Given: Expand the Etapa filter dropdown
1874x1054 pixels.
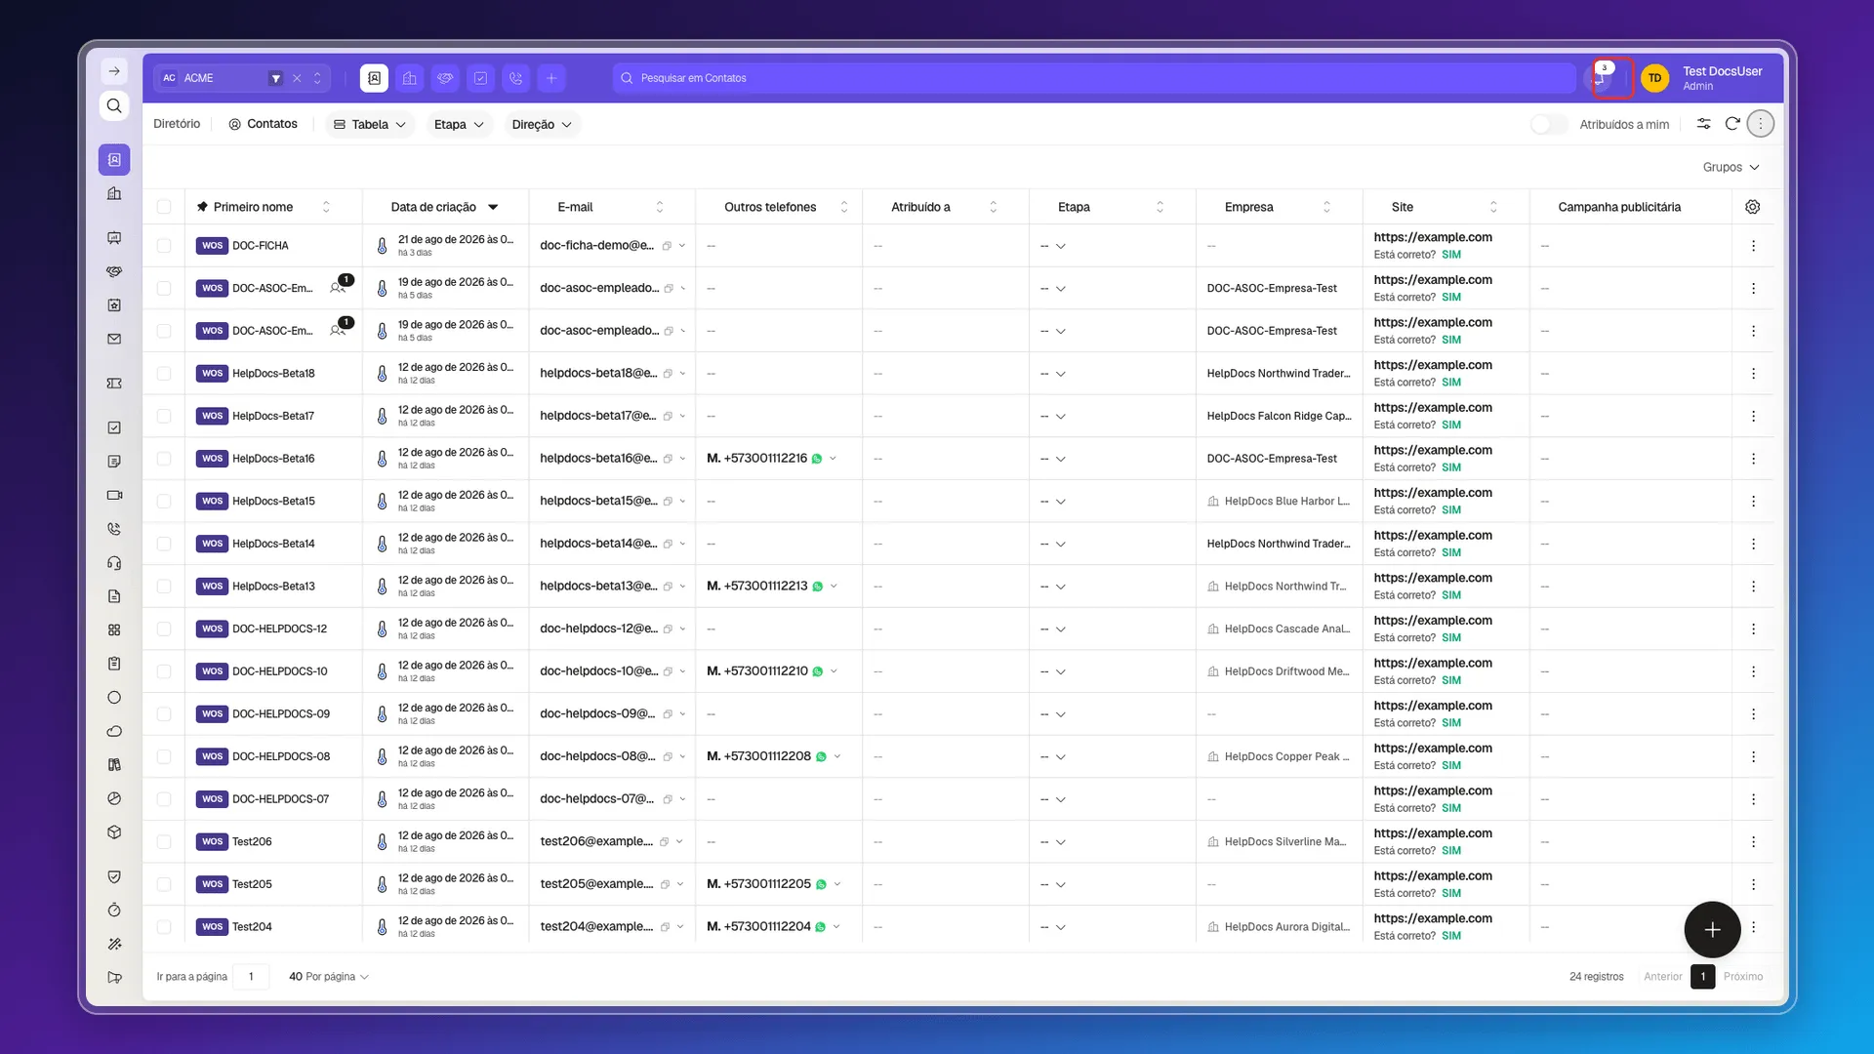Looking at the screenshot, I should click(459, 124).
